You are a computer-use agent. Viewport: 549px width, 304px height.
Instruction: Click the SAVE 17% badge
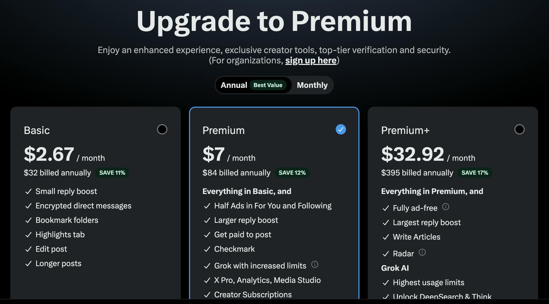click(x=475, y=173)
